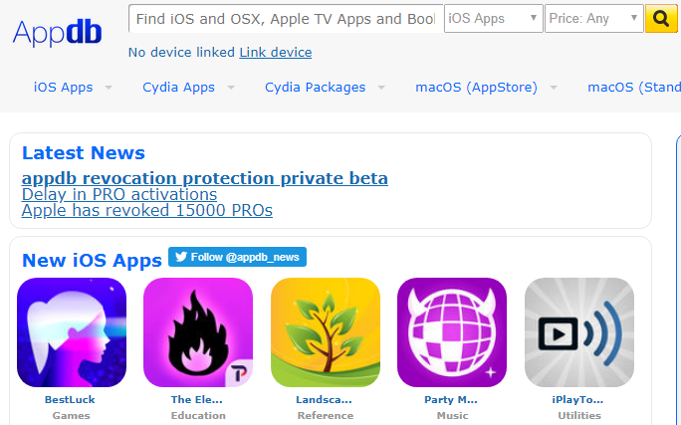The image size is (681, 425).
Task: Read Apple has revoked 15000 PROs news
Action: (146, 211)
